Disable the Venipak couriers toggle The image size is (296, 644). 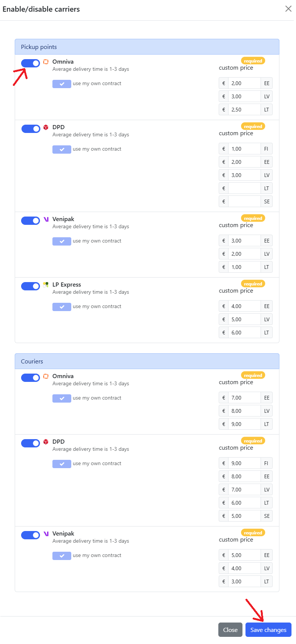point(31,535)
